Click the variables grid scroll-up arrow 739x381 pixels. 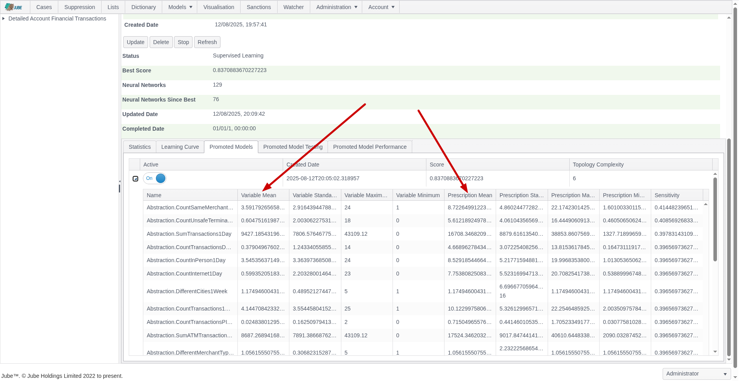click(x=706, y=204)
